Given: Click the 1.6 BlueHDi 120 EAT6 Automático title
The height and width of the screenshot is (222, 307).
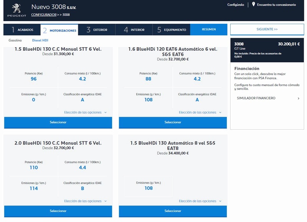Looking at the screenshot, I should click(173, 52).
